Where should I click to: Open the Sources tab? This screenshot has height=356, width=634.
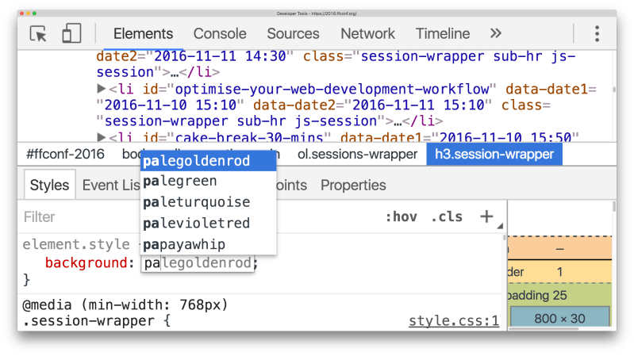tap(293, 33)
